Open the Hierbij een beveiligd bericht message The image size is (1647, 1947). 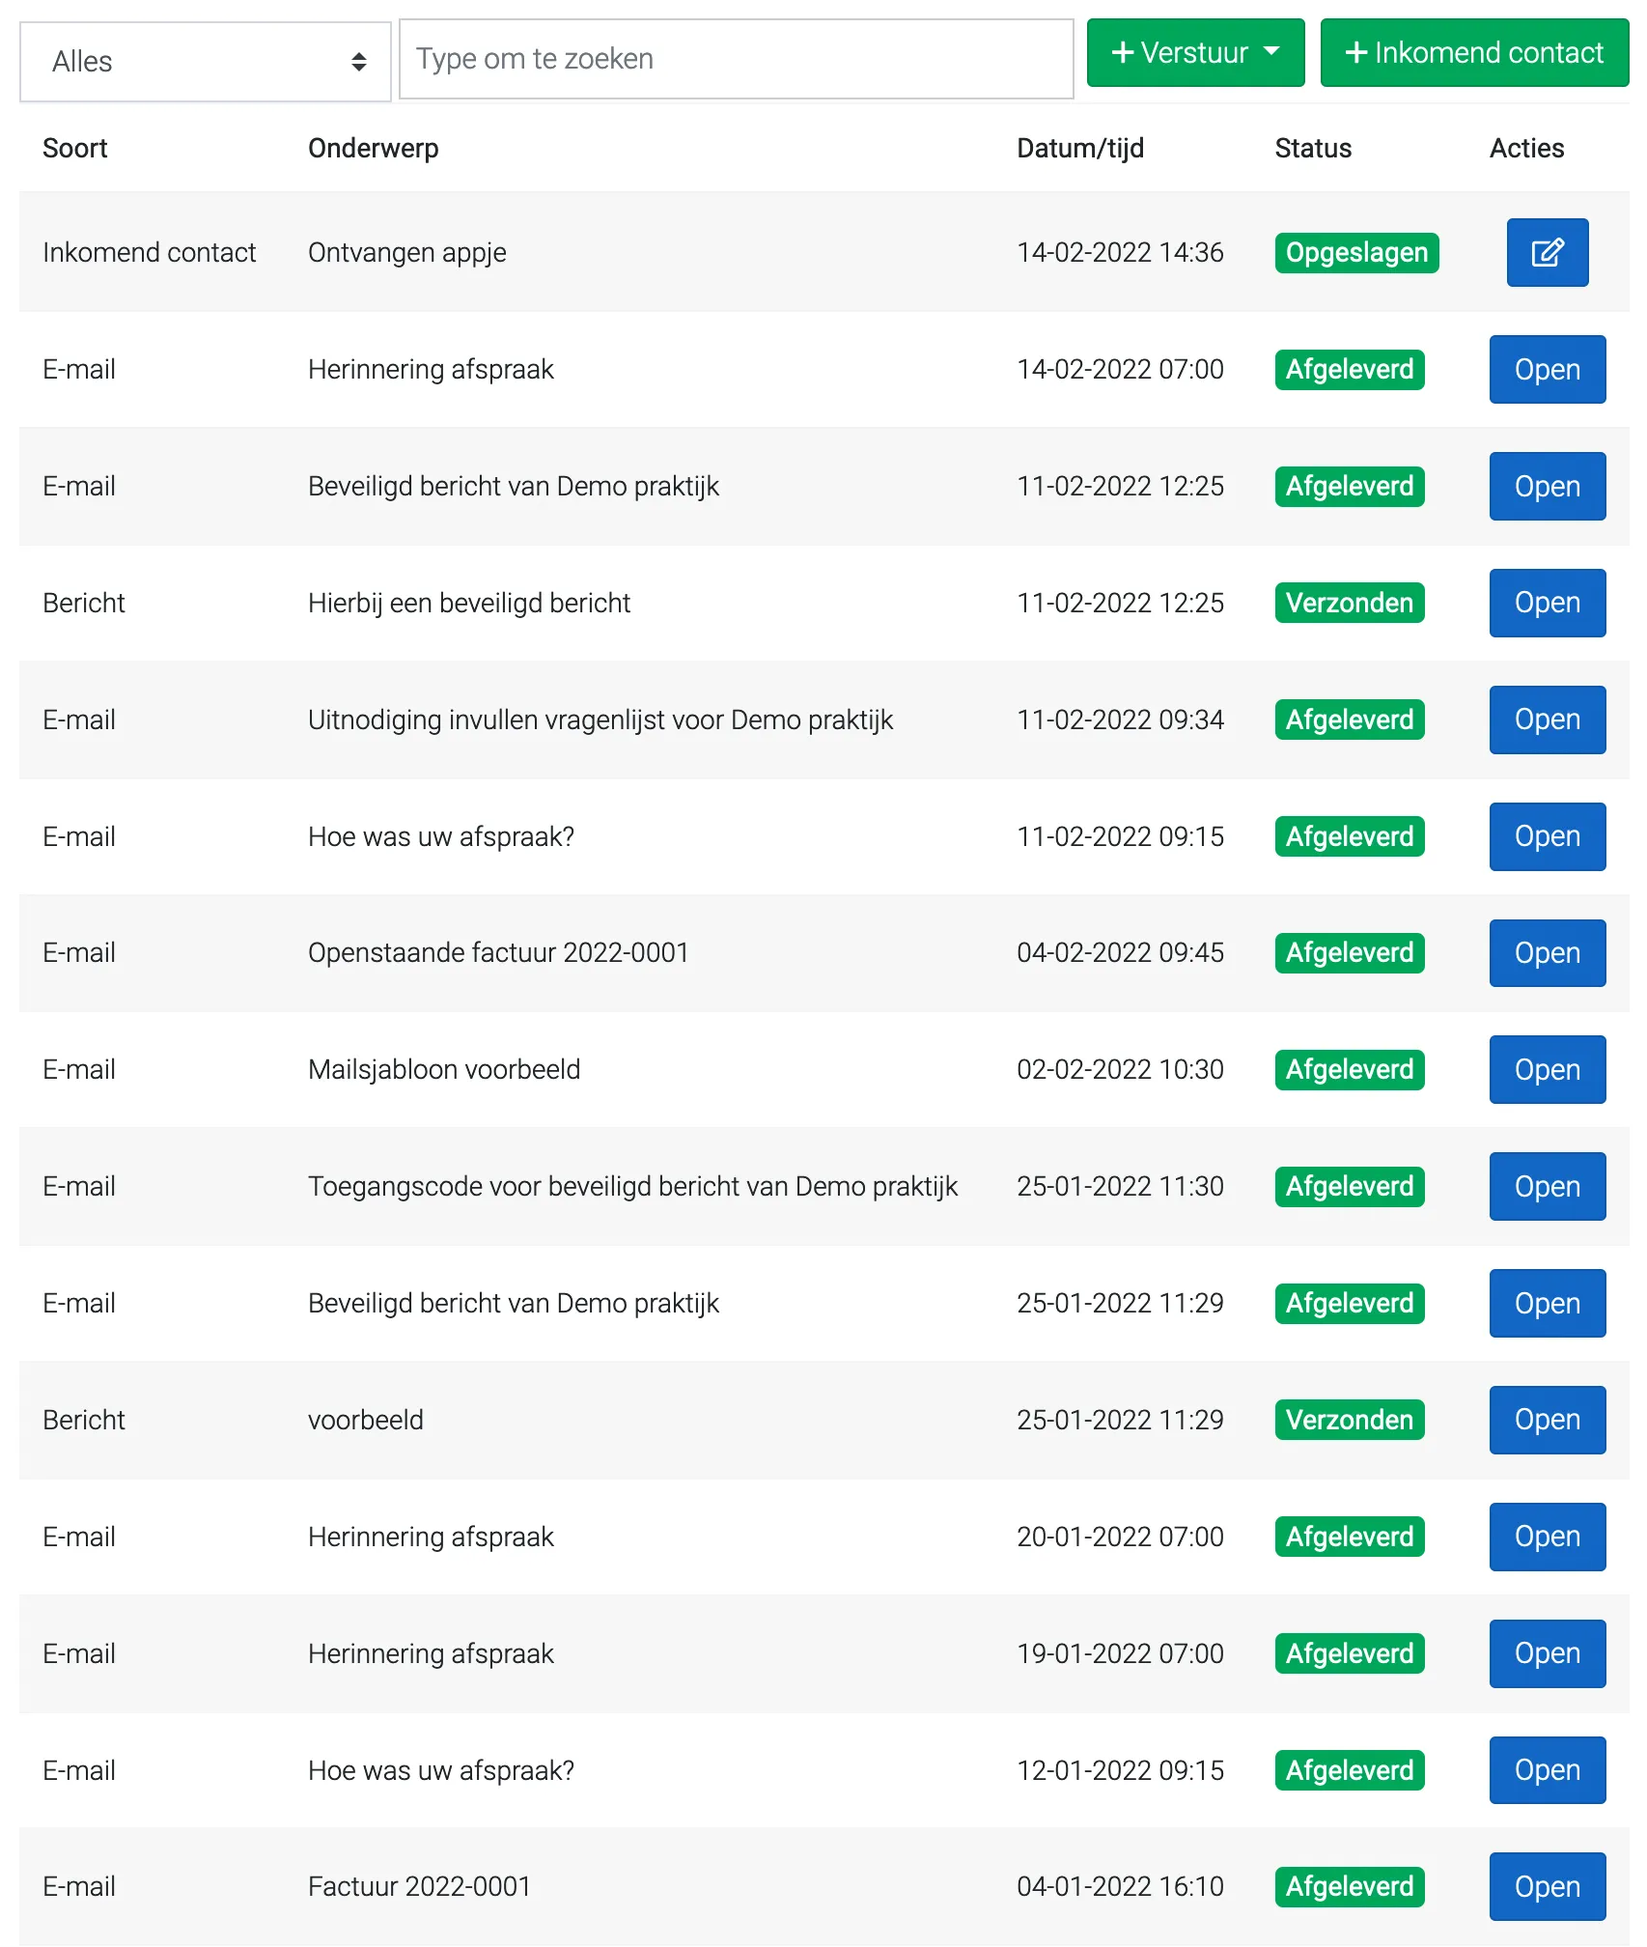[1547, 603]
